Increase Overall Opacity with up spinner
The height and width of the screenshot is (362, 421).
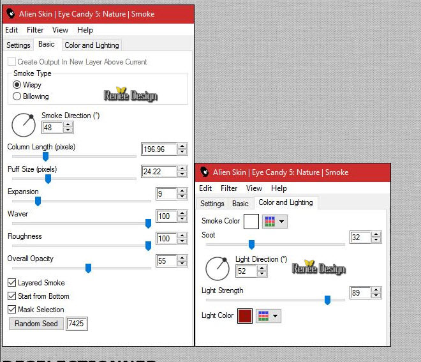click(182, 257)
